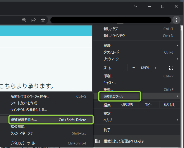Click the Ctrl+S shortcut text
Viewport: 184px width, 148px height.
pyautogui.click(x=81, y=96)
